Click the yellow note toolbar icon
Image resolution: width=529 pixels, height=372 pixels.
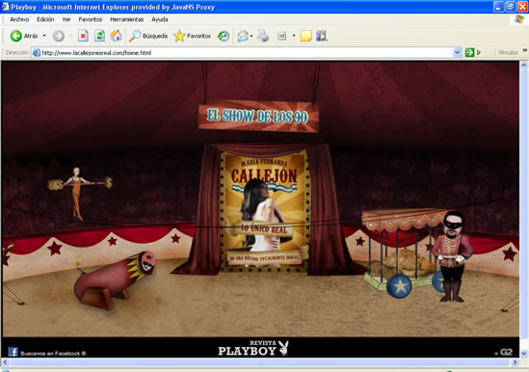coord(305,36)
